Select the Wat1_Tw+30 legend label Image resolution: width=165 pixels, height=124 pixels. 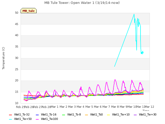click(x=148, y=115)
